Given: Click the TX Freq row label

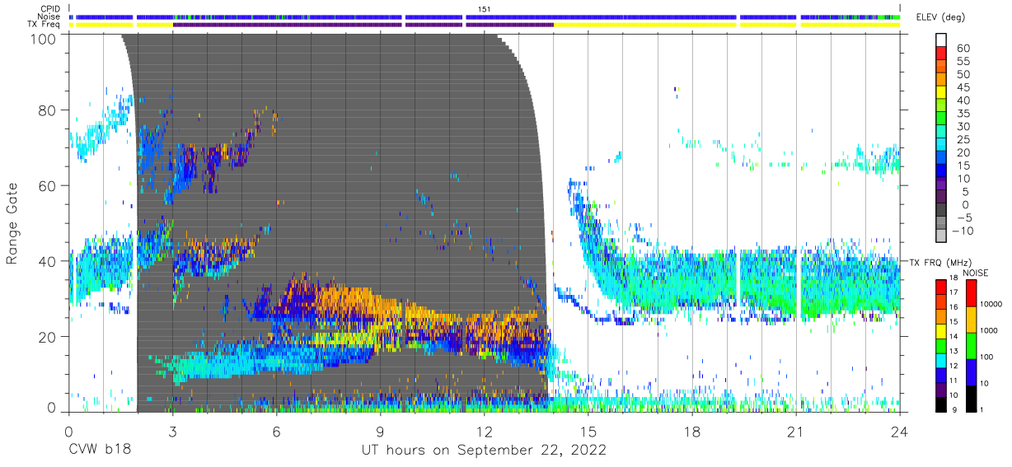Looking at the screenshot, I should pyautogui.click(x=45, y=24).
